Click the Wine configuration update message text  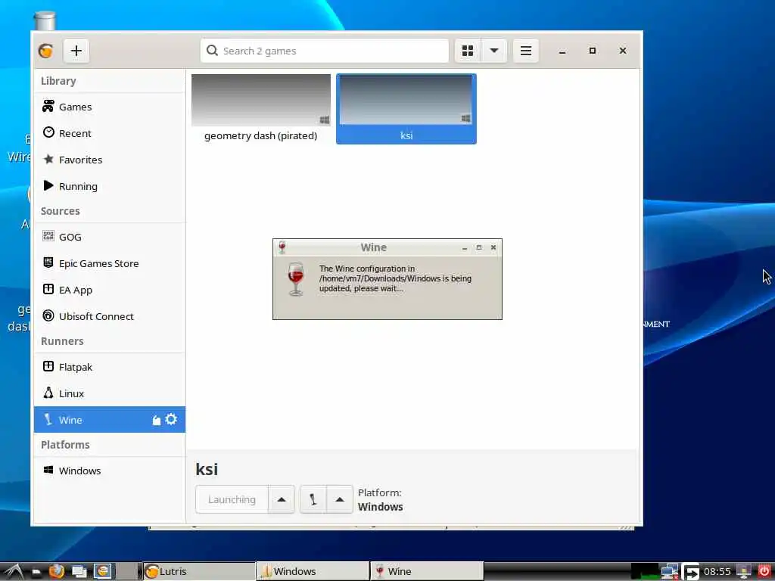[x=395, y=278]
